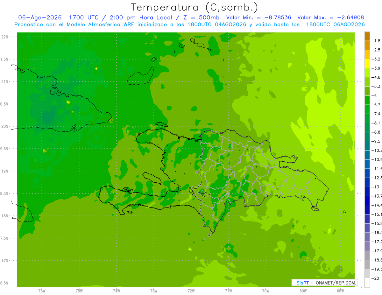This screenshot has height=295, width=382.
Task: Click the '-20' color scale label
Action: pyautogui.click(x=375, y=278)
